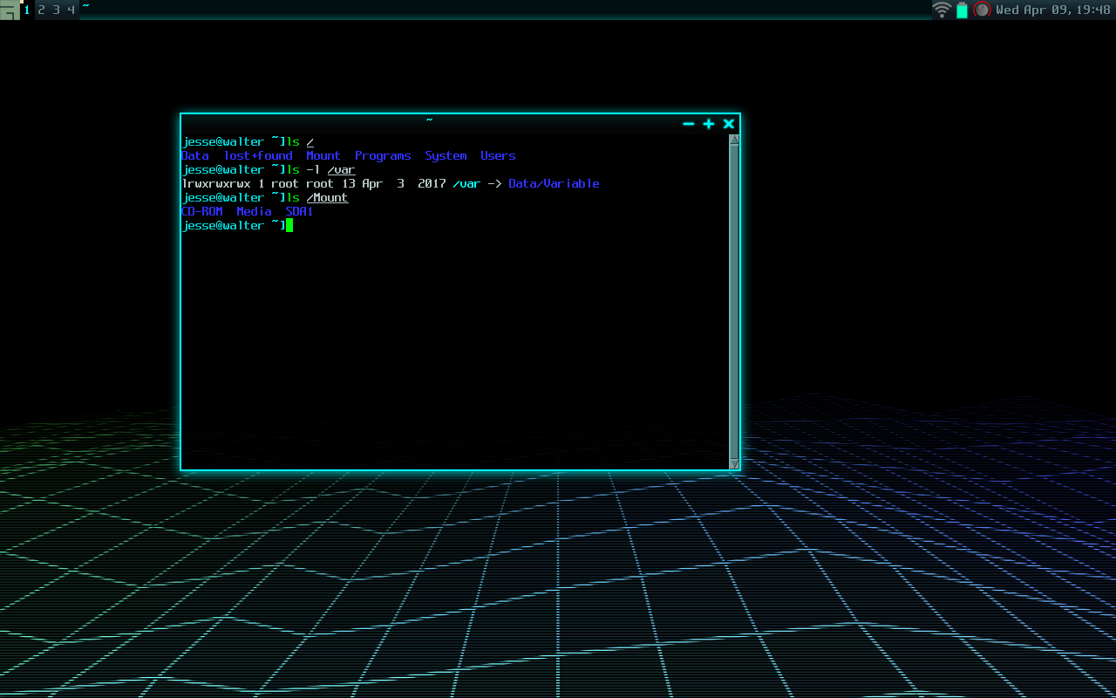Click the green cursor block at the last prompt
1116x698 pixels.
[x=289, y=225]
